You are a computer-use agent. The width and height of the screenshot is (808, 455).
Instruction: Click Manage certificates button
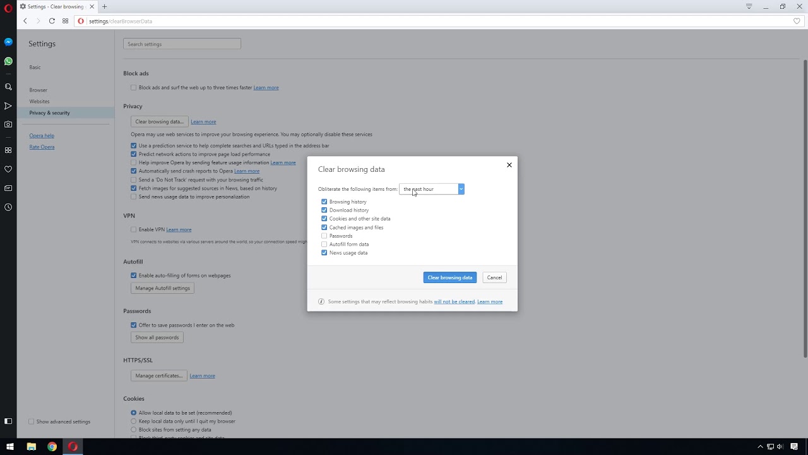(x=159, y=375)
